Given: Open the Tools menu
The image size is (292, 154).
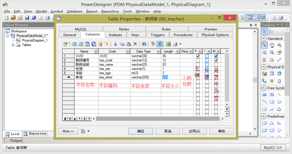Looking at the screenshot, I should coord(127,11).
